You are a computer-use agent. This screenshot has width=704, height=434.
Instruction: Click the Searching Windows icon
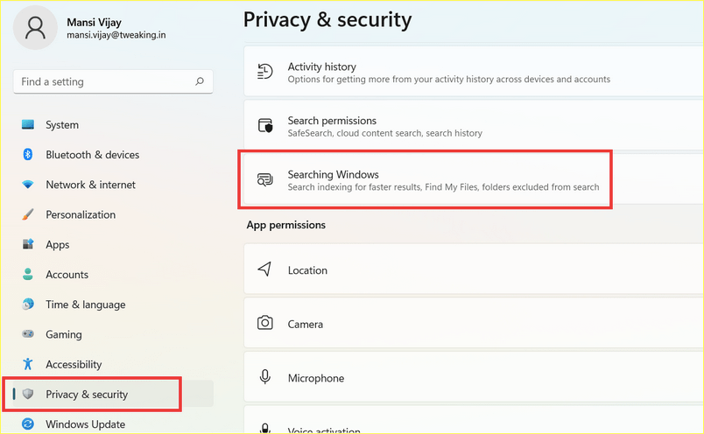[265, 179]
